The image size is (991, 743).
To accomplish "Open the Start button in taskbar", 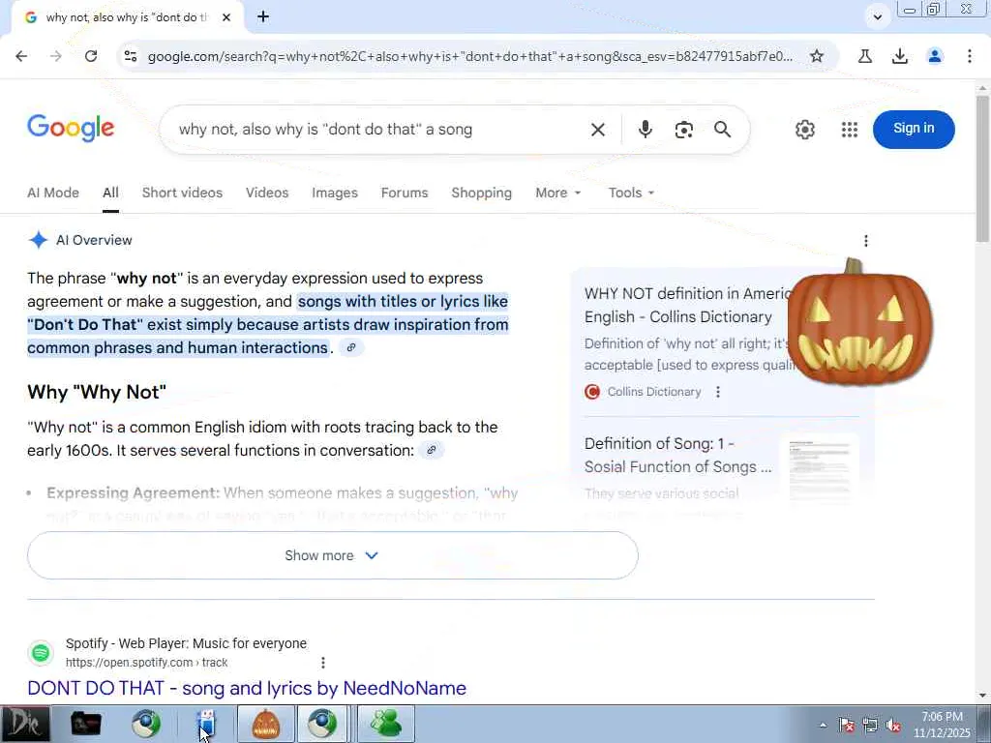I will click(24, 724).
